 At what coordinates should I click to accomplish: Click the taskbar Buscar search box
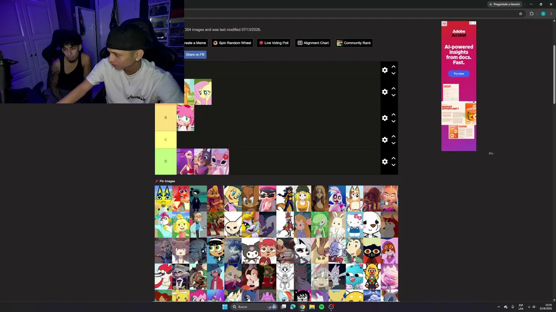255,307
